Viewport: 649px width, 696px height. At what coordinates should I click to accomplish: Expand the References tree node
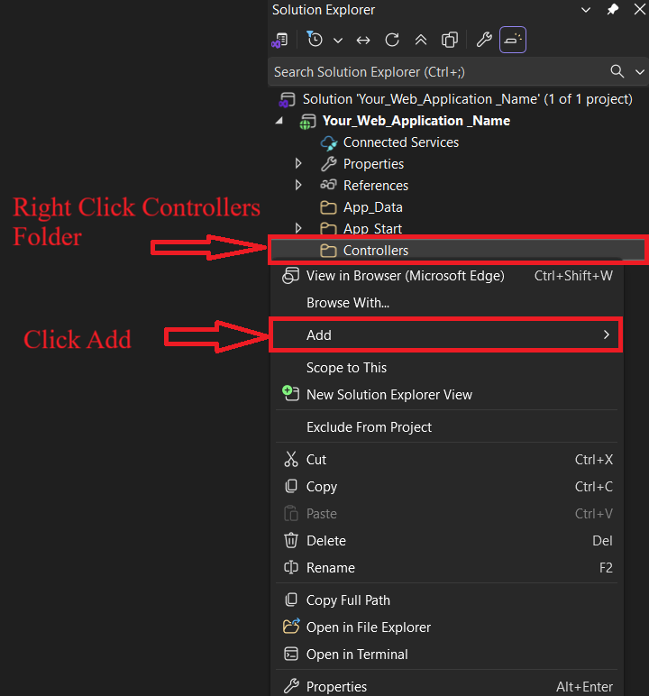pyautogui.click(x=299, y=186)
